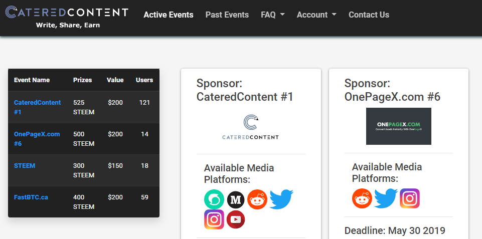Open the Past Events page
This screenshot has height=239, width=482.
(227, 15)
